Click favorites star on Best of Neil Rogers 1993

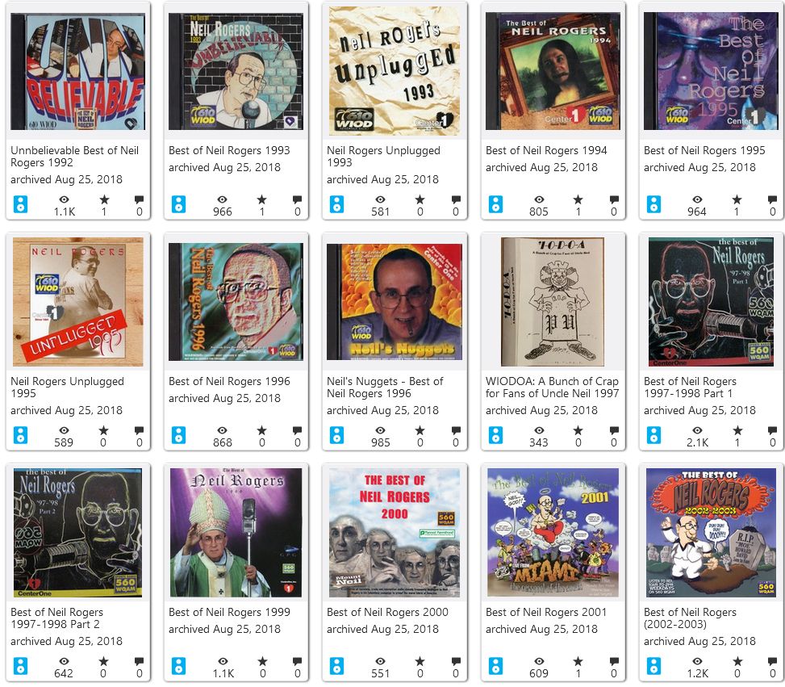[x=262, y=199]
